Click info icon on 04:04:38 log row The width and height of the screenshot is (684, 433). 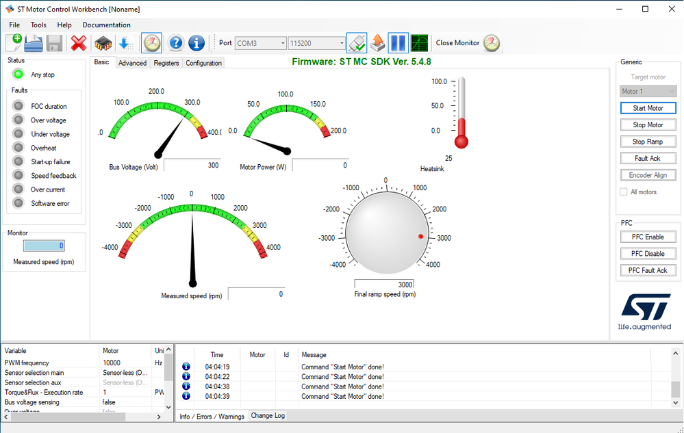click(x=186, y=386)
